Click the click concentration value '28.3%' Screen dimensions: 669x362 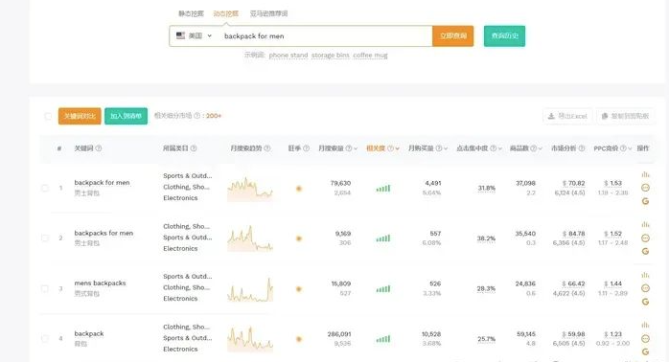pyautogui.click(x=486, y=288)
